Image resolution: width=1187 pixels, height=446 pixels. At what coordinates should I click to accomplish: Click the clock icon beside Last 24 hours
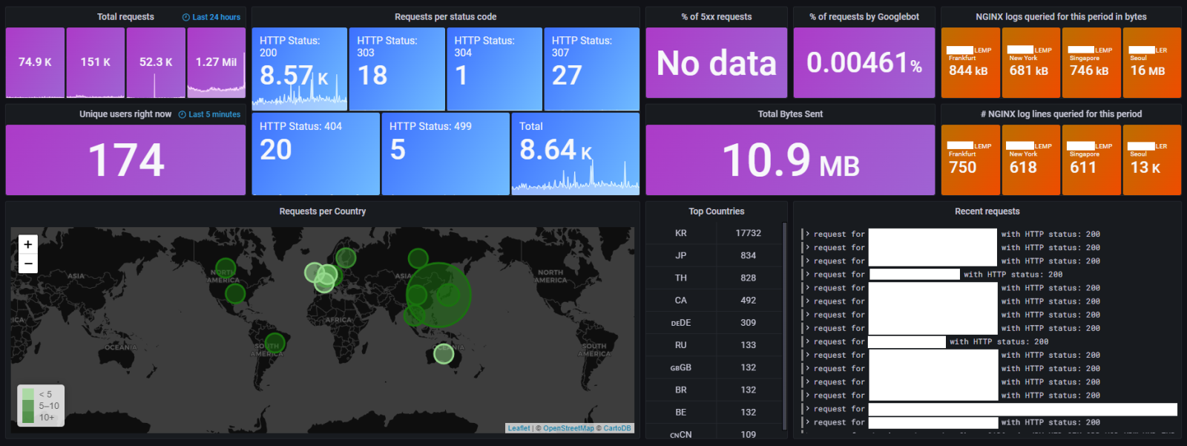click(186, 17)
